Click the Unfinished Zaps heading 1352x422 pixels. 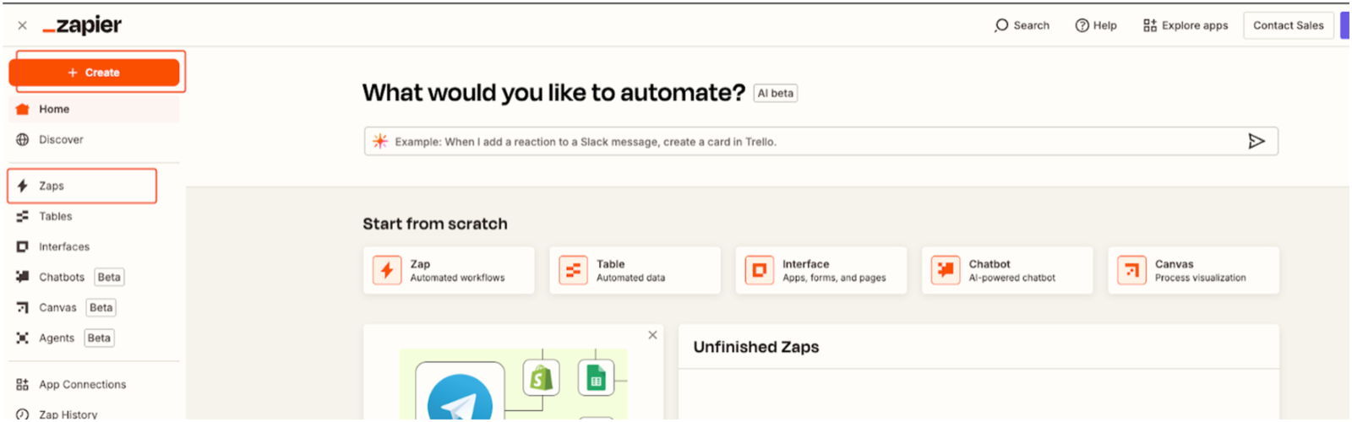point(756,347)
